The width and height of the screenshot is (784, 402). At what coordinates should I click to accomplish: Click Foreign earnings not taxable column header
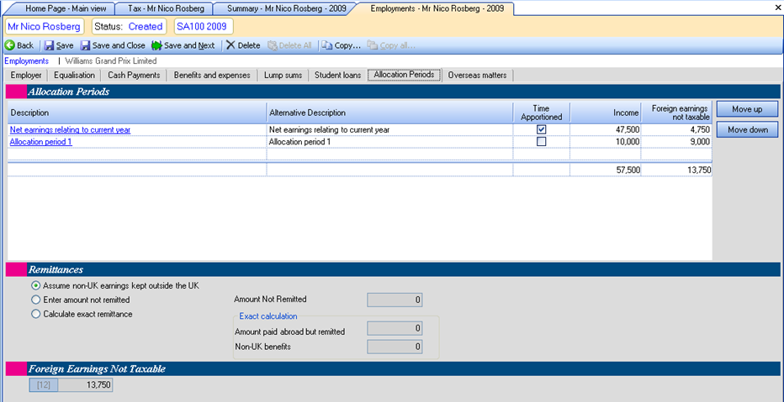tap(676, 112)
